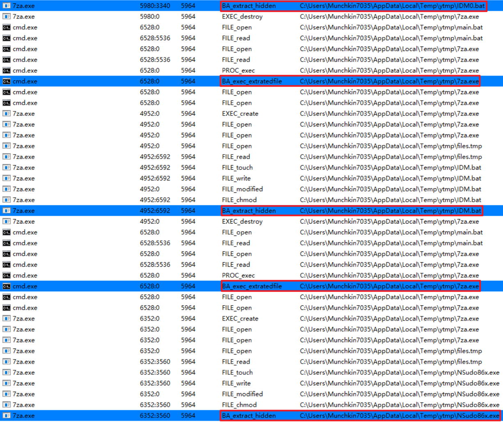
Task: Click the IDM.bat path in the FILE_touch row
Action: click(x=390, y=167)
